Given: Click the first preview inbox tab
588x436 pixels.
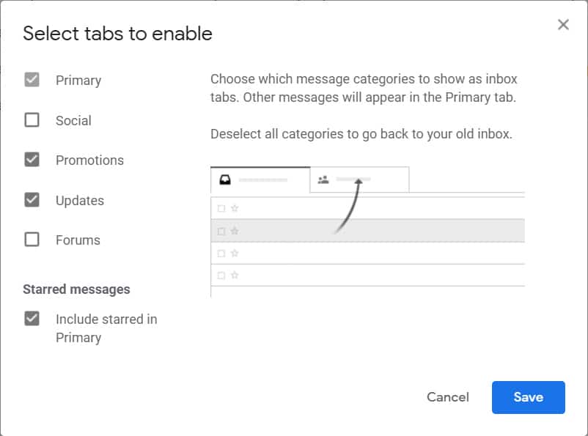Looking at the screenshot, I should coord(260,180).
